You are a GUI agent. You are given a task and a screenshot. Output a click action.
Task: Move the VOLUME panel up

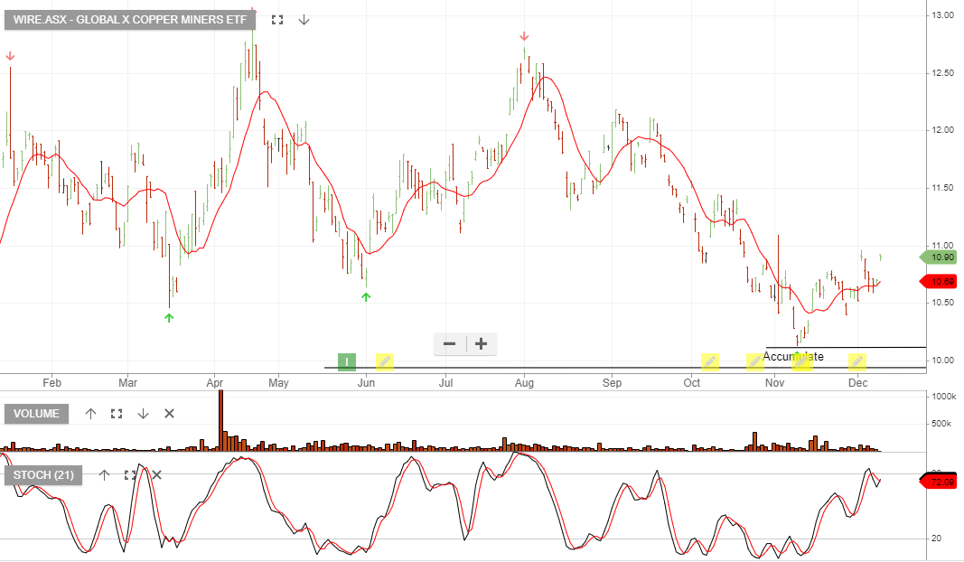tap(90, 413)
